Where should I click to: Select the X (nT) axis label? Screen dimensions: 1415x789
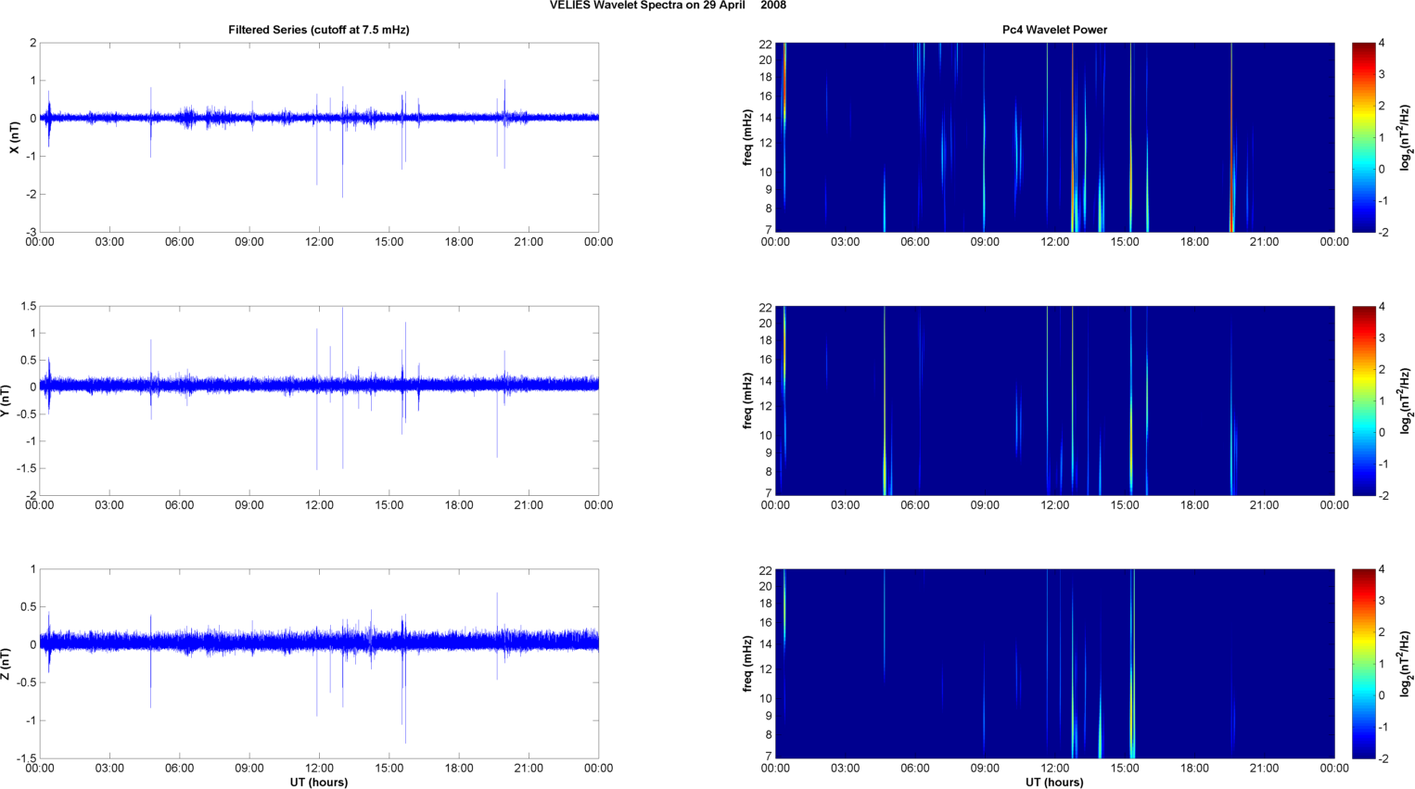tap(14, 137)
